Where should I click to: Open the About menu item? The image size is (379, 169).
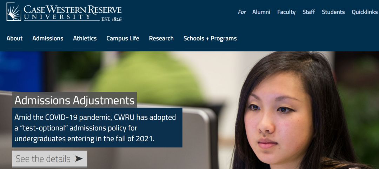[14, 39]
